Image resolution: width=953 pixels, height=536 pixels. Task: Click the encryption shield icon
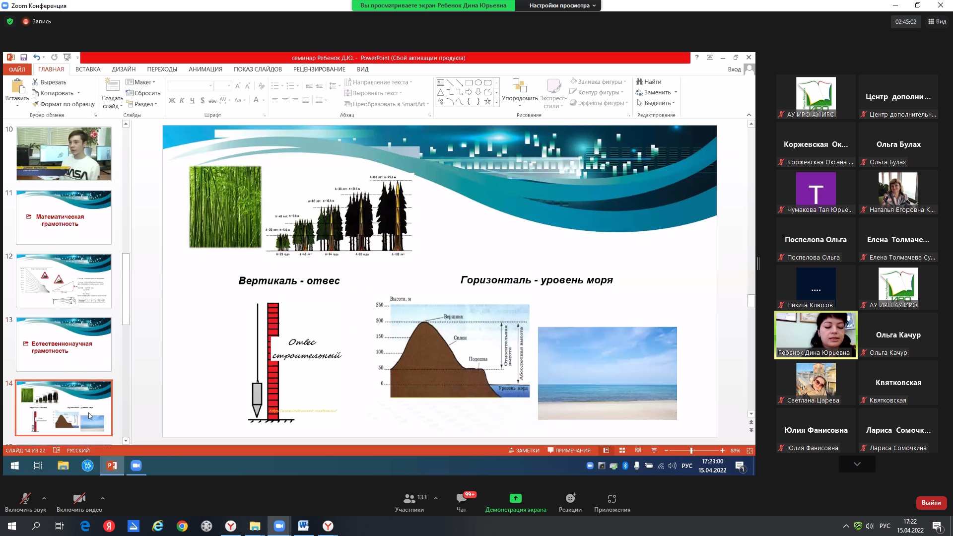click(9, 21)
